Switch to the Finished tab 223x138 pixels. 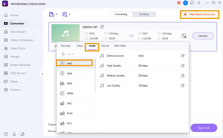pyautogui.click(x=144, y=14)
